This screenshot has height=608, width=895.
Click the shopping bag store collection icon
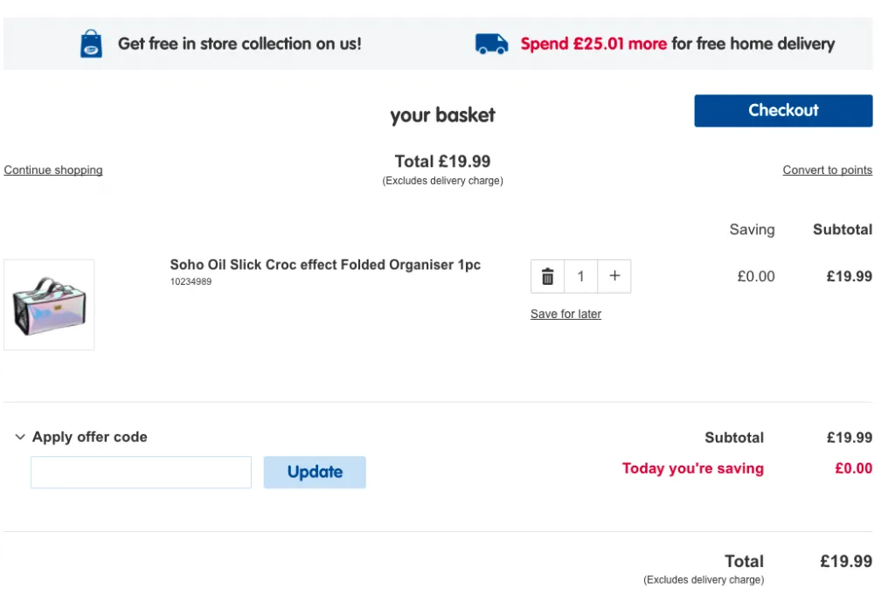point(91,44)
